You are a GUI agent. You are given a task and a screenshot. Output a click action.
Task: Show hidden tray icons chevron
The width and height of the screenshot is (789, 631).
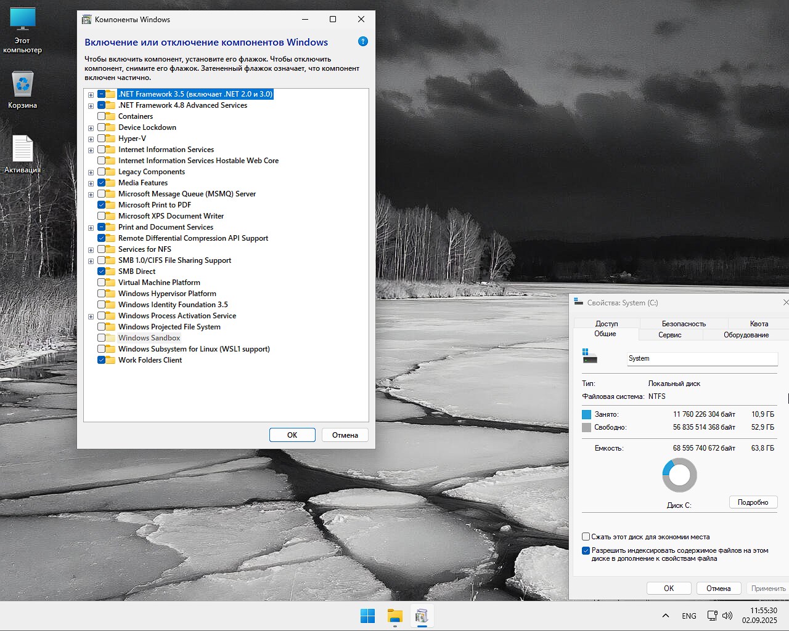point(666,616)
